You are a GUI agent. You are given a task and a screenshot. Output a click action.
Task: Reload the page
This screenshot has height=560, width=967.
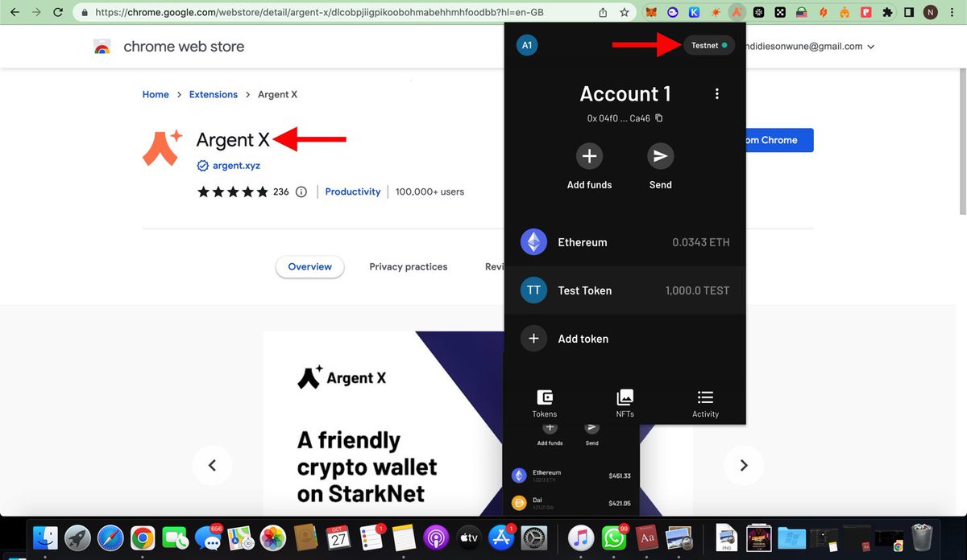tap(57, 13)
